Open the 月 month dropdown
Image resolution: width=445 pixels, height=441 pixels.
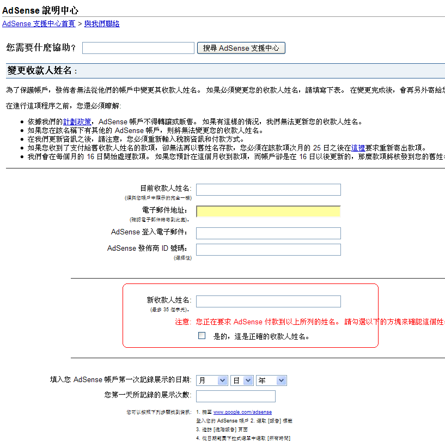tap(212, 380)
